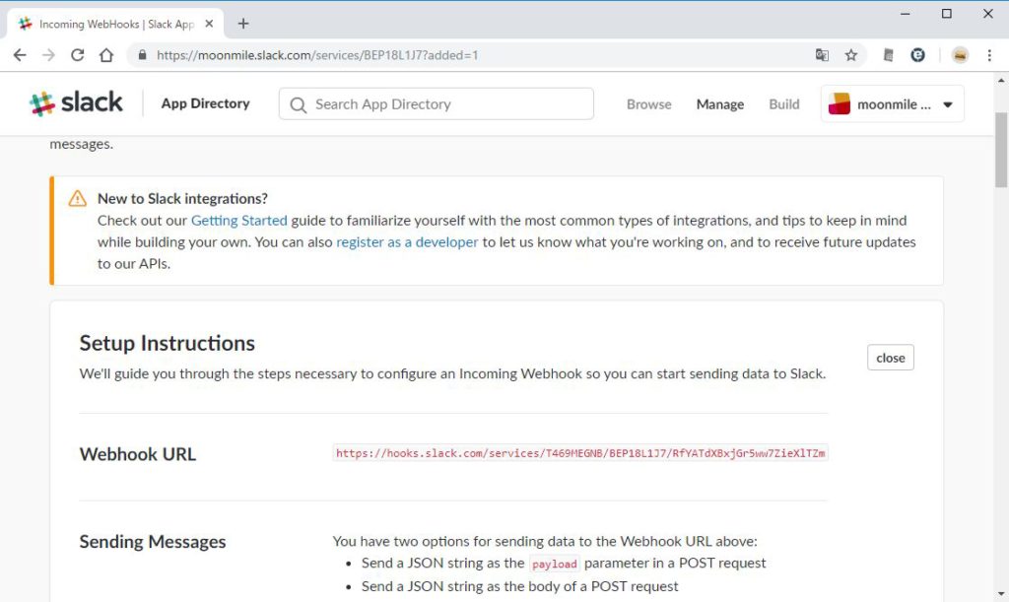The height and width of the screenshot is (602, 1009).
Task: Open a new browser tab
Action: coord(243,24)
